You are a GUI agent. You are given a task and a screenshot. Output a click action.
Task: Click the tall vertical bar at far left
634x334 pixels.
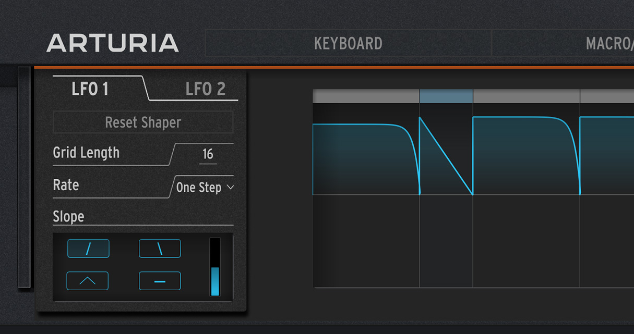[x=24, y=177]
